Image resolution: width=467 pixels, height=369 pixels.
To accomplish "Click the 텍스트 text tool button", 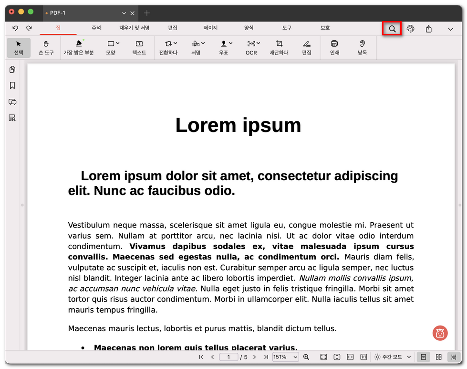I will point(139,48).
